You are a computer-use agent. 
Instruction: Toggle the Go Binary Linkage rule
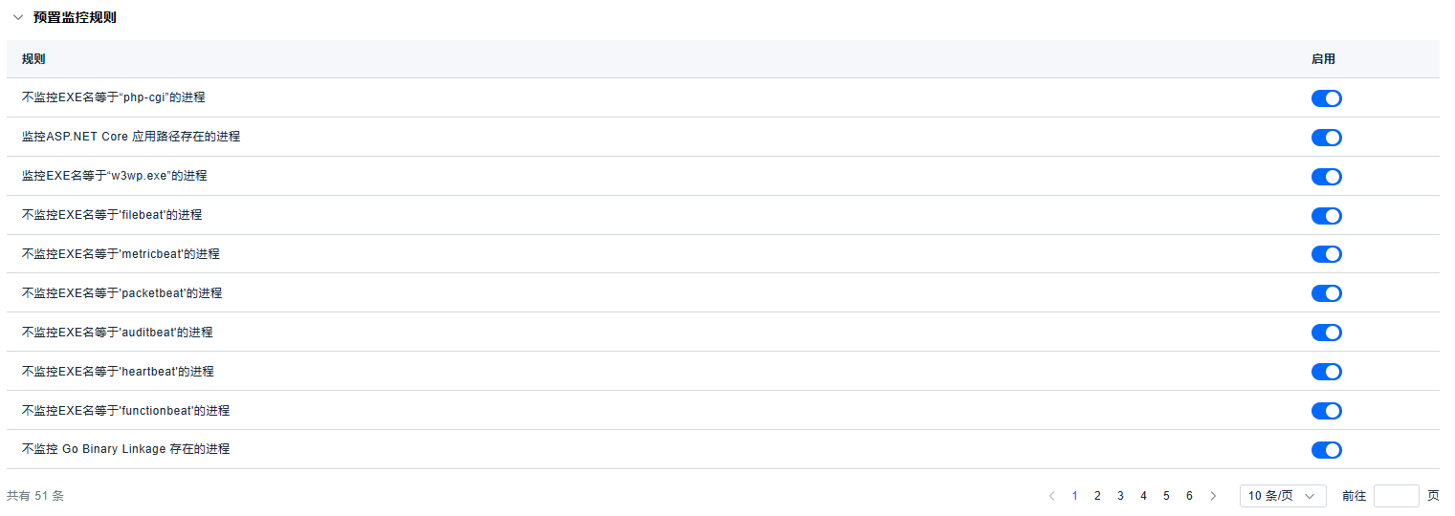click(1326, 450)
